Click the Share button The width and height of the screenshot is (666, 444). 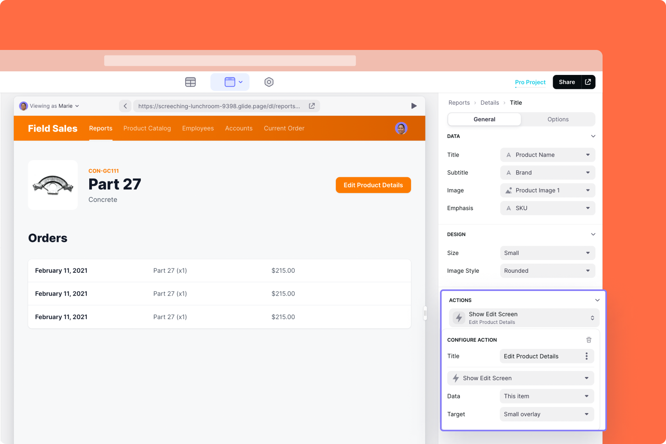point(566,82)
